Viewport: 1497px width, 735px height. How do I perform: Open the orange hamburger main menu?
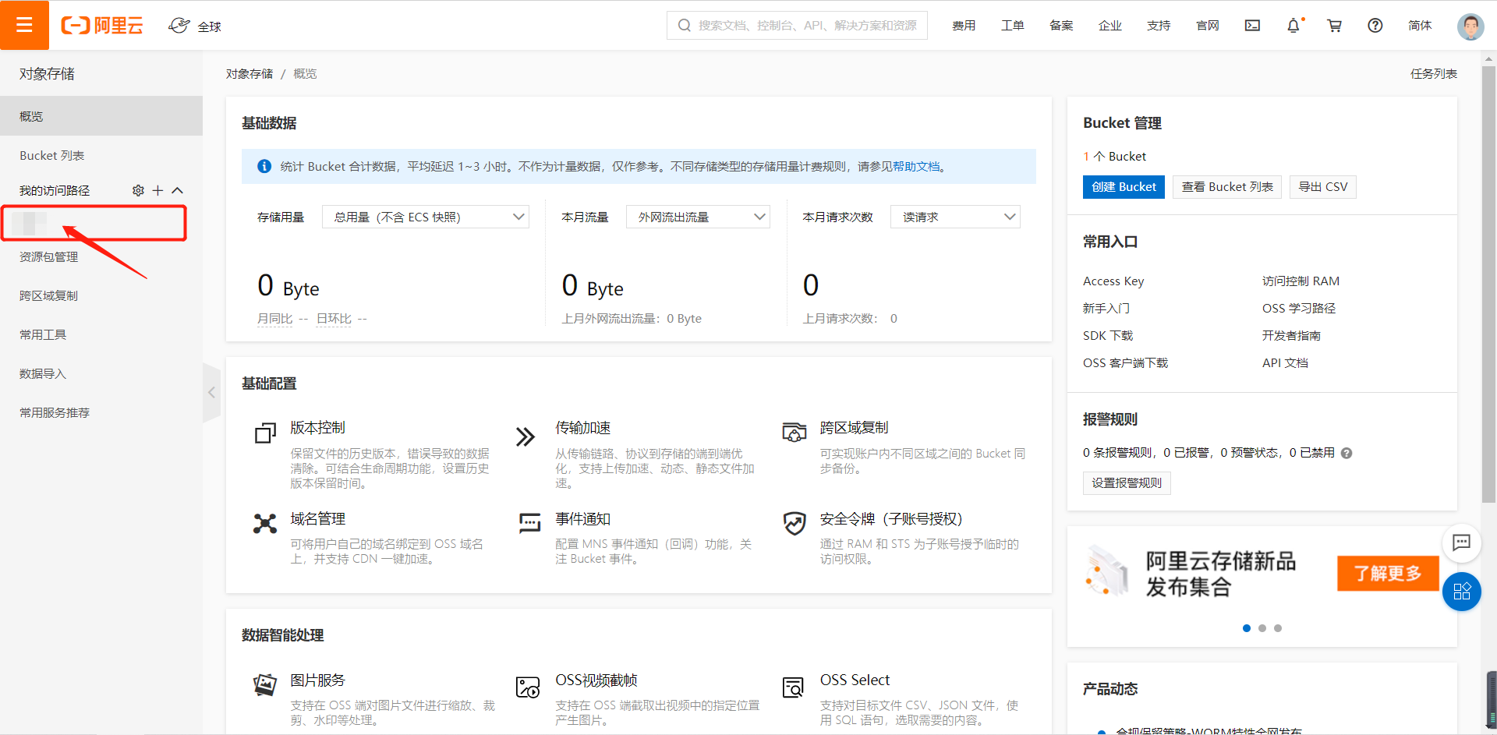[24, 25]
